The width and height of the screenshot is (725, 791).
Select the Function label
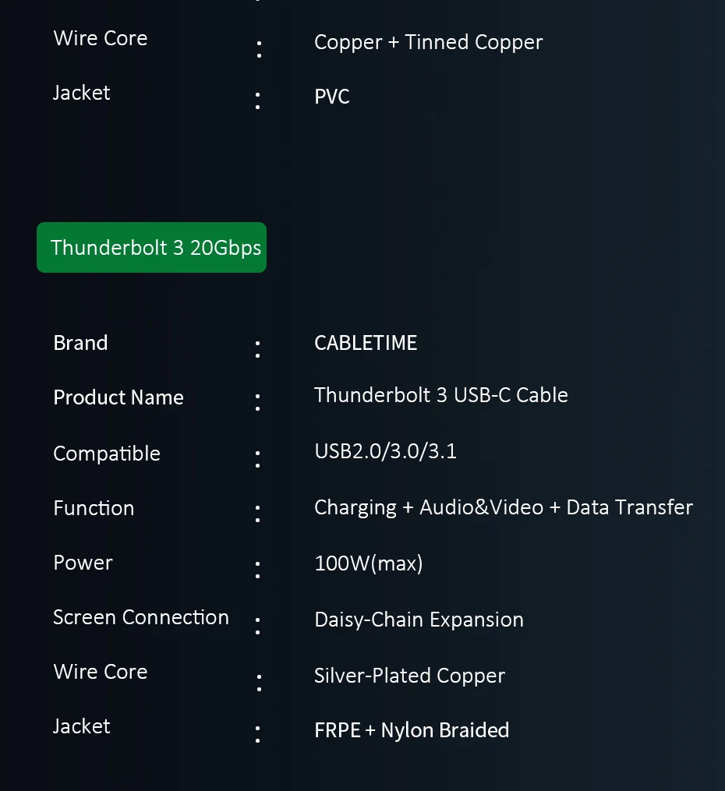click(94, 508)
